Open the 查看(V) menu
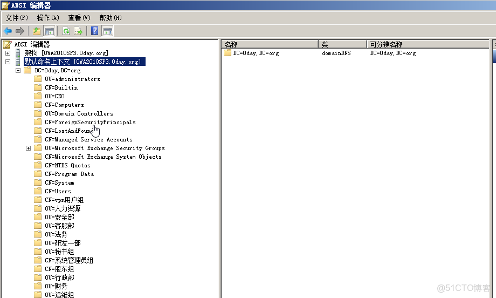This screenshot has height=298, width=496. coord(79,18)
